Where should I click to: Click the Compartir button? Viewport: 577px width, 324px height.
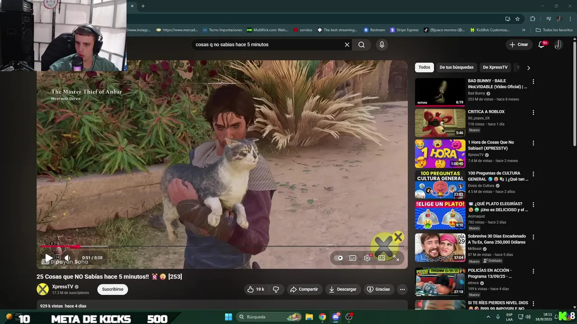pos(304,289)
